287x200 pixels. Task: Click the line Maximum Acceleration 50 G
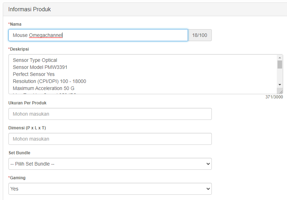(x=44, y=88)
